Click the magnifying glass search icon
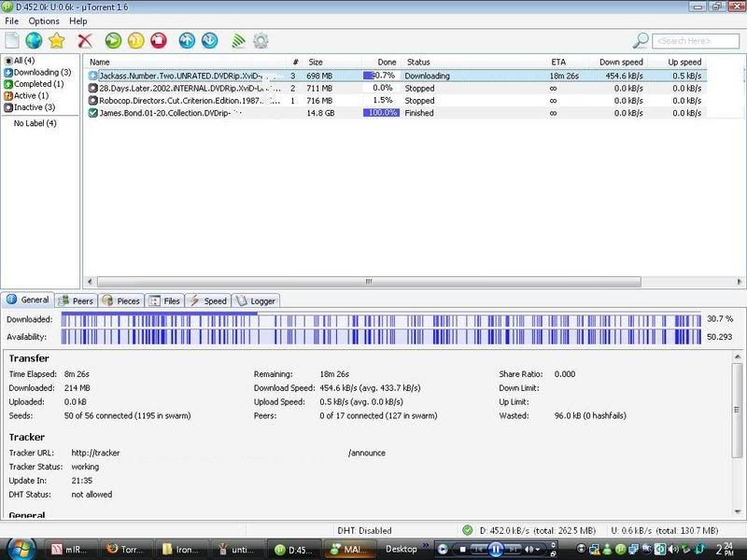Screen dimensions: 747x560 click(x=641, y=41)
